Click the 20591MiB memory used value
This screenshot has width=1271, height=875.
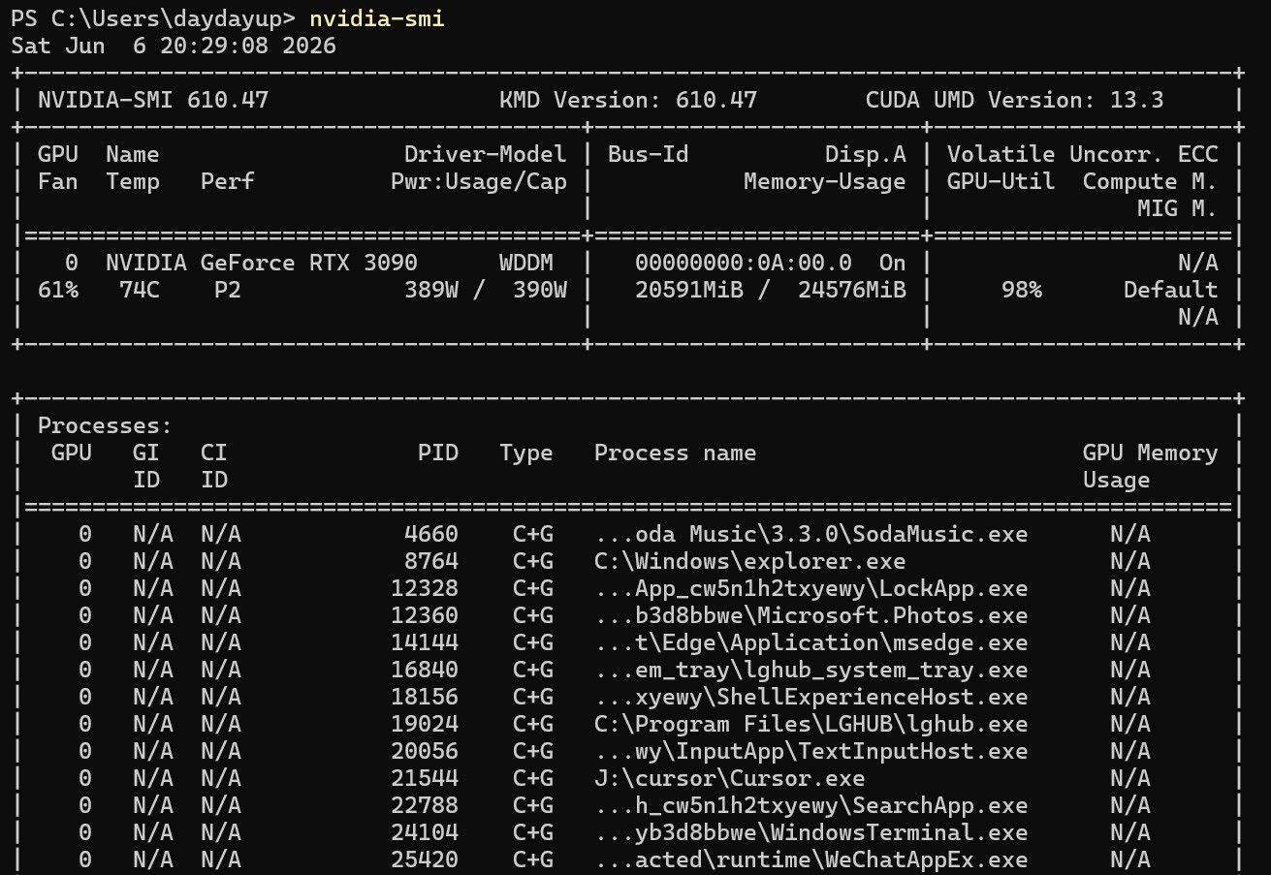tap(689, 290)
